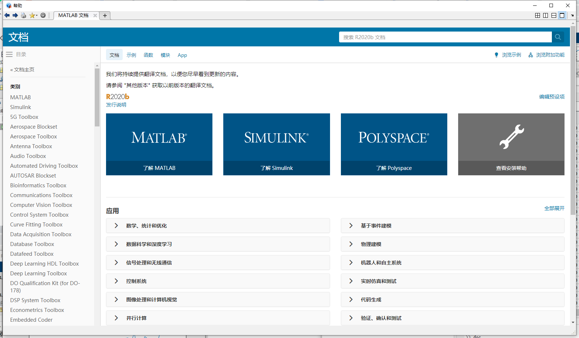This screenshot has height=338, width=579.
Task: Open the 发行说明 link
Action: pyautogui.click(x=116, y=105)
